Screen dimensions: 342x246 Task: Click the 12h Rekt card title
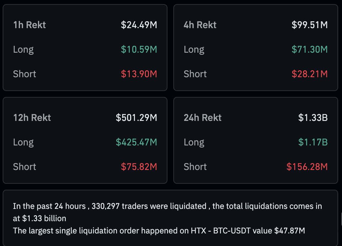pos(32,118)
